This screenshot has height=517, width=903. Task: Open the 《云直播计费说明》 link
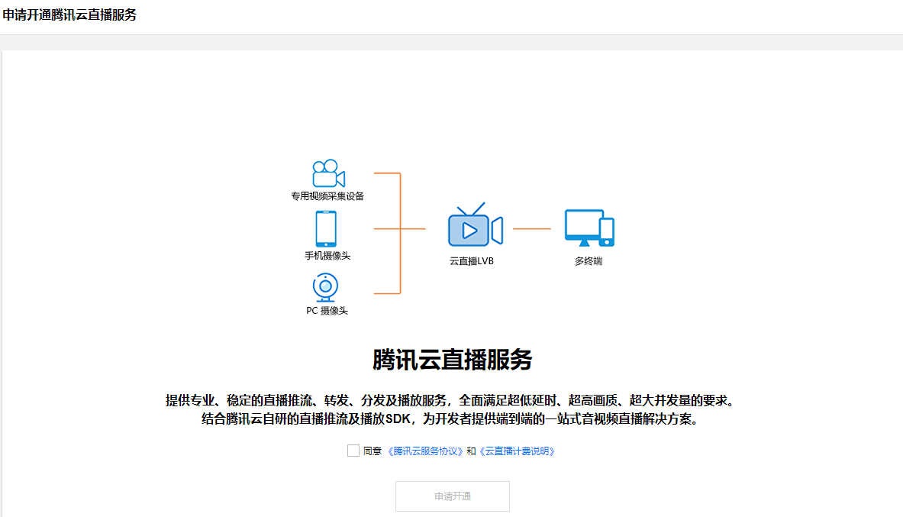tap(517, 451)
